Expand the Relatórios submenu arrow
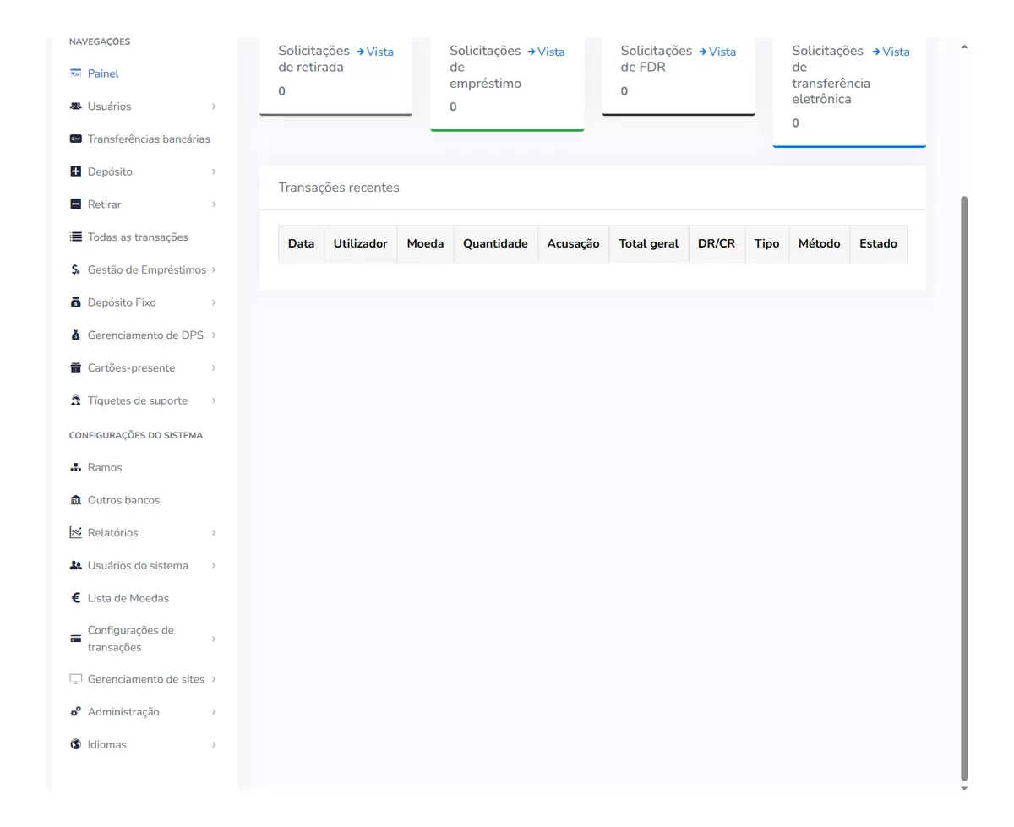This screenshot has height=827, width=1014. [214, 533]
